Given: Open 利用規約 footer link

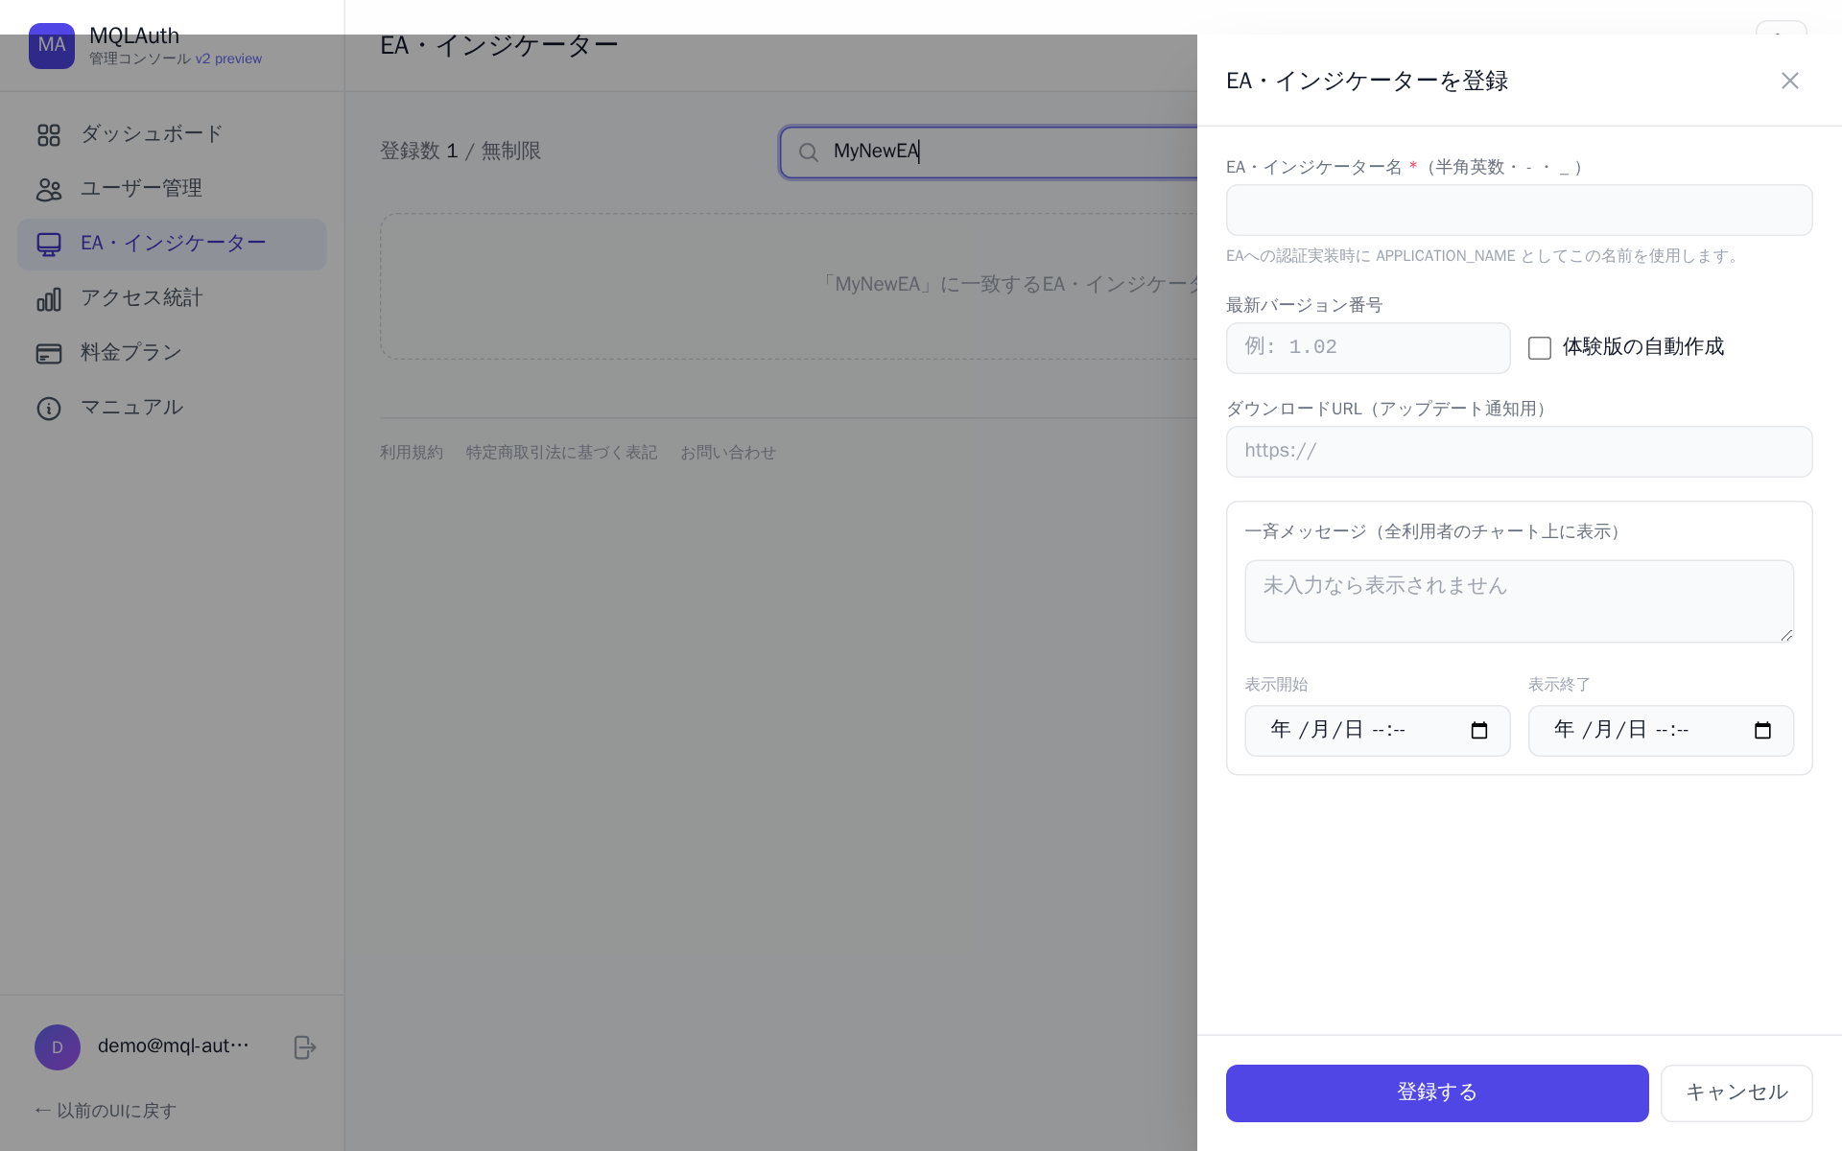Looking at the screenshot, I should (x=412, y=452).
